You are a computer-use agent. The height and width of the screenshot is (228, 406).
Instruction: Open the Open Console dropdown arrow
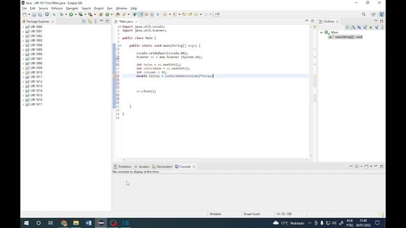(370, 167)
